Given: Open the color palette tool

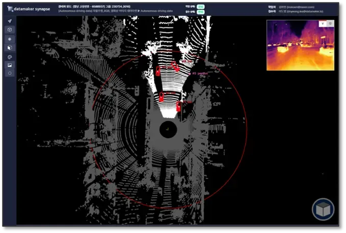Looking at the screenshot, I should 10,56.
